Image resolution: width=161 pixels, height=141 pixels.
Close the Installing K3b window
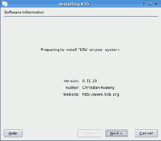pos(156,4)
